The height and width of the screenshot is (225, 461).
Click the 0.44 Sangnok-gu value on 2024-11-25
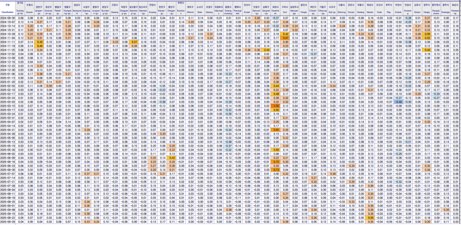[x=267, y=50]
